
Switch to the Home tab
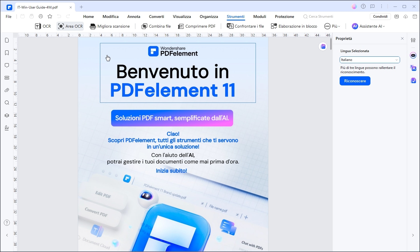88,17
